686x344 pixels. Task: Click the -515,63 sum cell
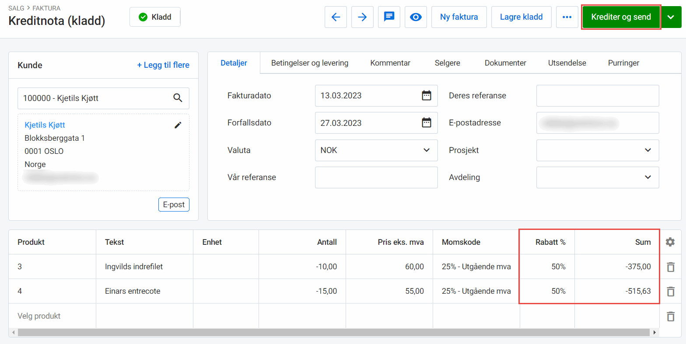(617, 291)
